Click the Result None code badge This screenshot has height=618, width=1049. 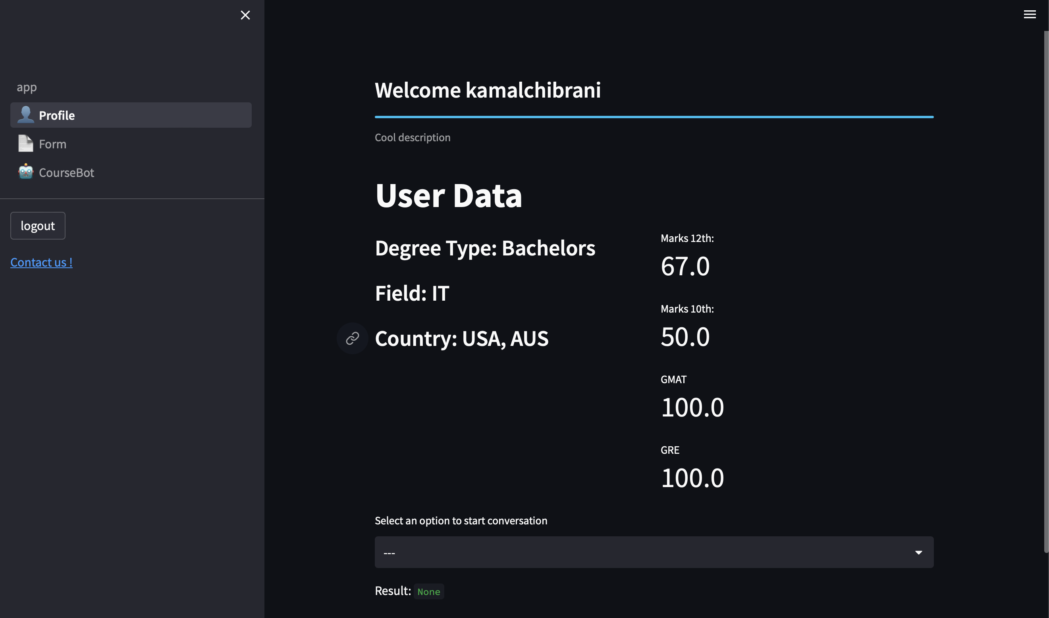428,592
